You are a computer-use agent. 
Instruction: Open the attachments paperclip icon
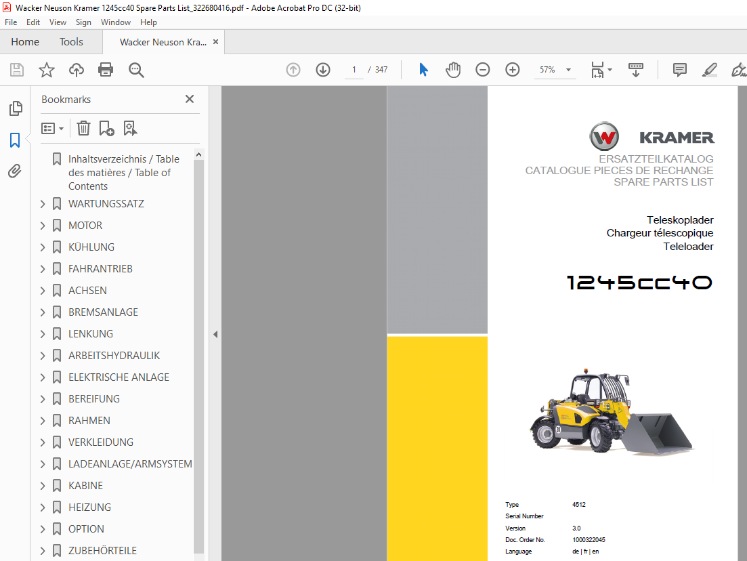click(15, 171)
